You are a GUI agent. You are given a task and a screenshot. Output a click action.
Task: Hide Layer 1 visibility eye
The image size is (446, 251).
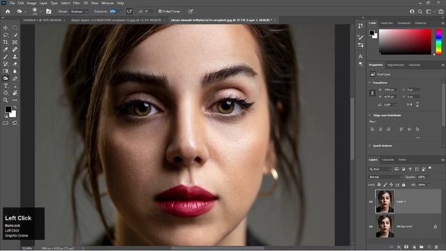coord(371,201)
